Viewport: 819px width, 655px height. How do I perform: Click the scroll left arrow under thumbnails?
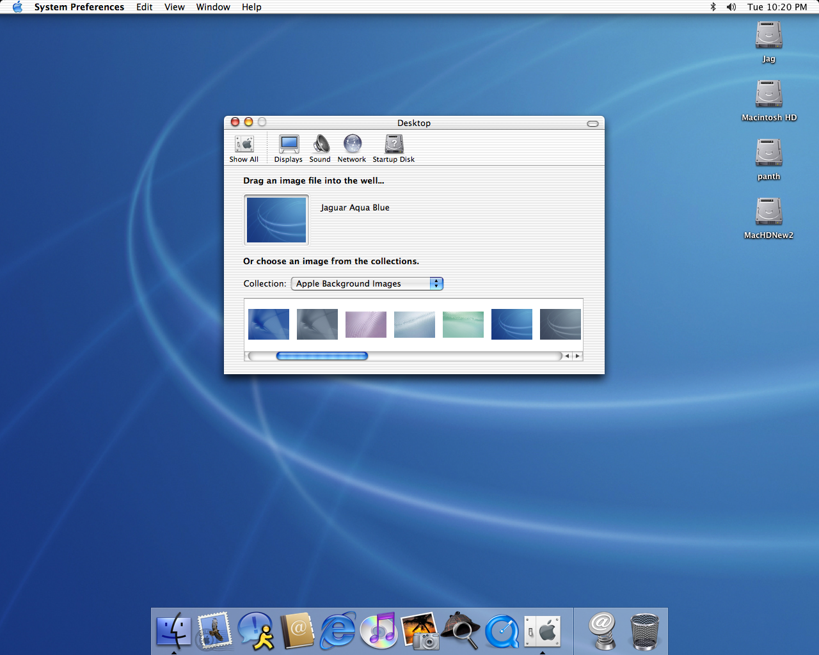(x=567, y=356)
